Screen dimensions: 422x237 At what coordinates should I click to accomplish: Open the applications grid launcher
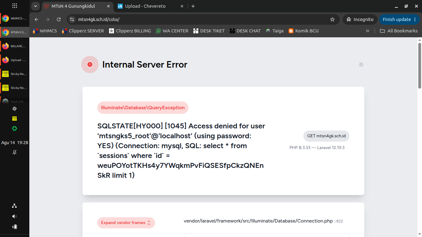(15, 6)
